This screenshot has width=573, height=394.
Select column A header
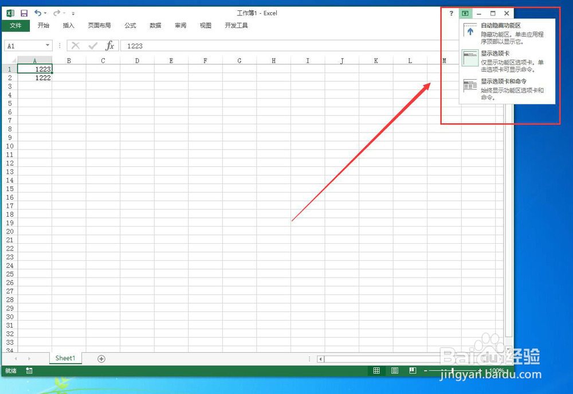click(35, 60)
